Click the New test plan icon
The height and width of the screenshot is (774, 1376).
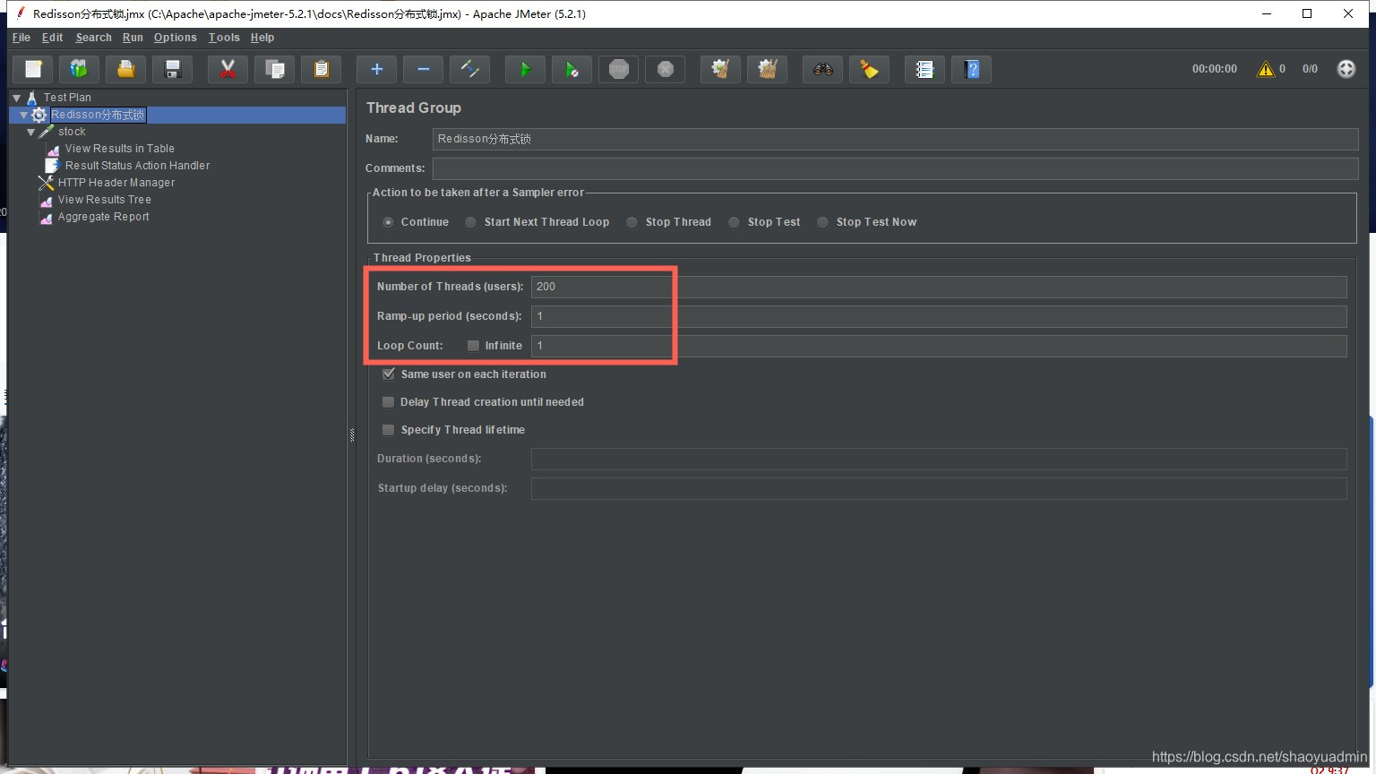[33, 69]
